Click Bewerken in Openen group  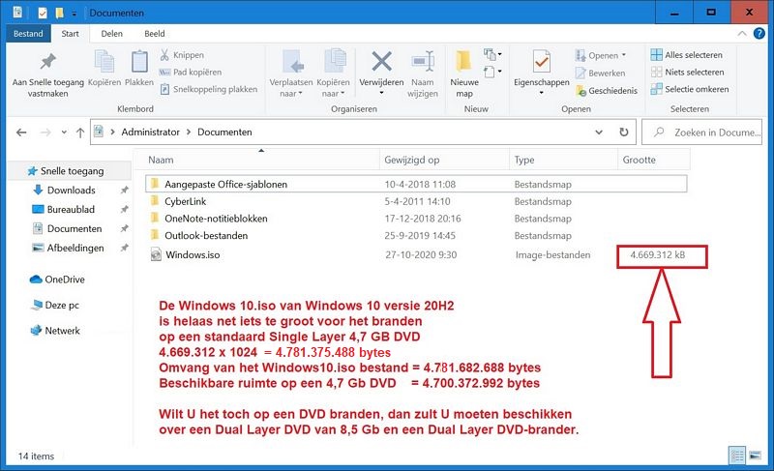click(600, 73)
